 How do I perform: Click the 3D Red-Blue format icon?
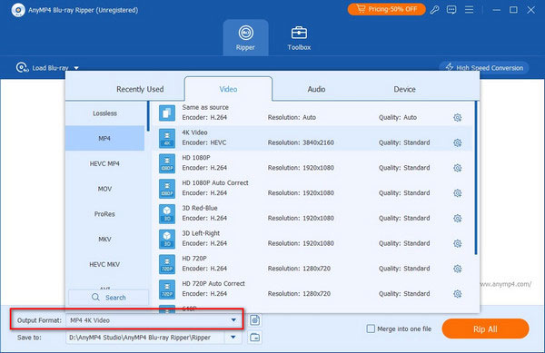pos(167,213)
